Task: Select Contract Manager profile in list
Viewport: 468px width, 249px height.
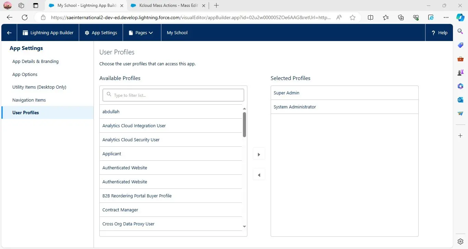Action: (x=120, y=210)
